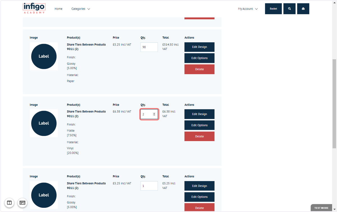Screen dimensions: 337x212
Task: Delete the Matte Vinyl item
Action: pos(199,136)
